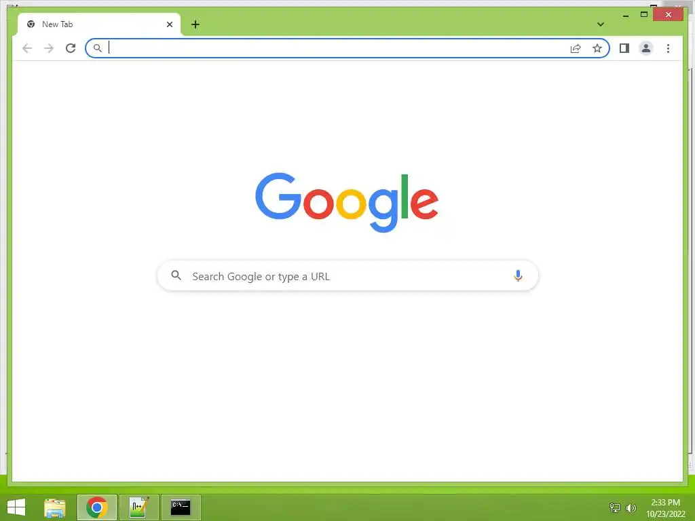
Task: Bookmark this tab with the star icon
Action: click(x=597, y=48)
